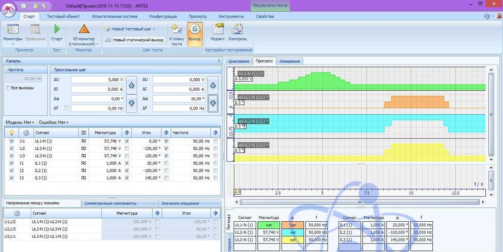Screen dimensions: 503x252
Task: Open the Редакт. settings icon
Action: pos(218,29)
